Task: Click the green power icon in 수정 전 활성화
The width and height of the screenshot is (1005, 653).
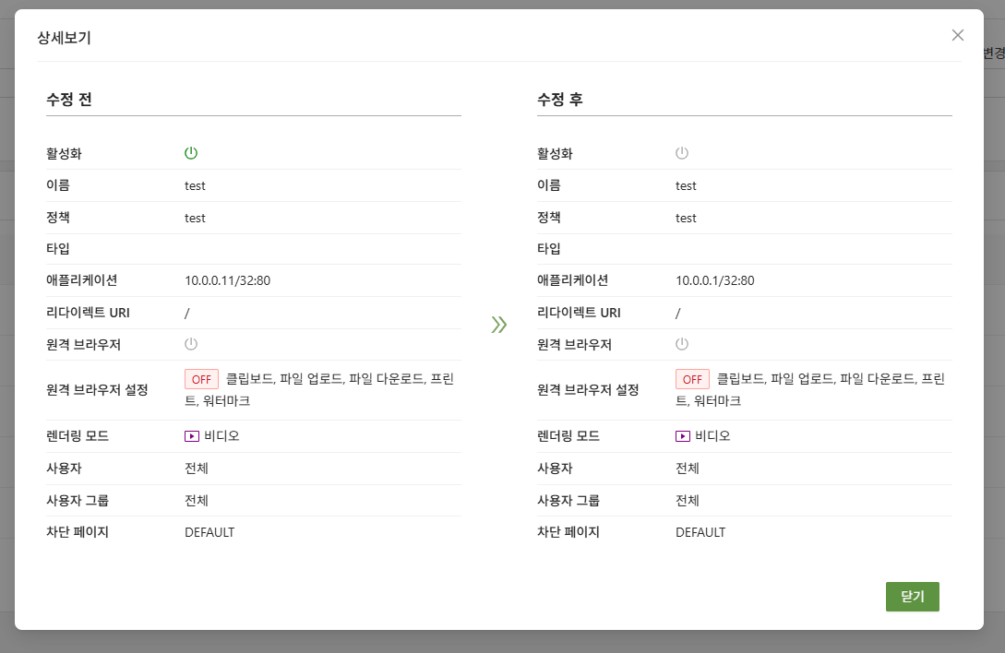Action: [x=191, y=153]
